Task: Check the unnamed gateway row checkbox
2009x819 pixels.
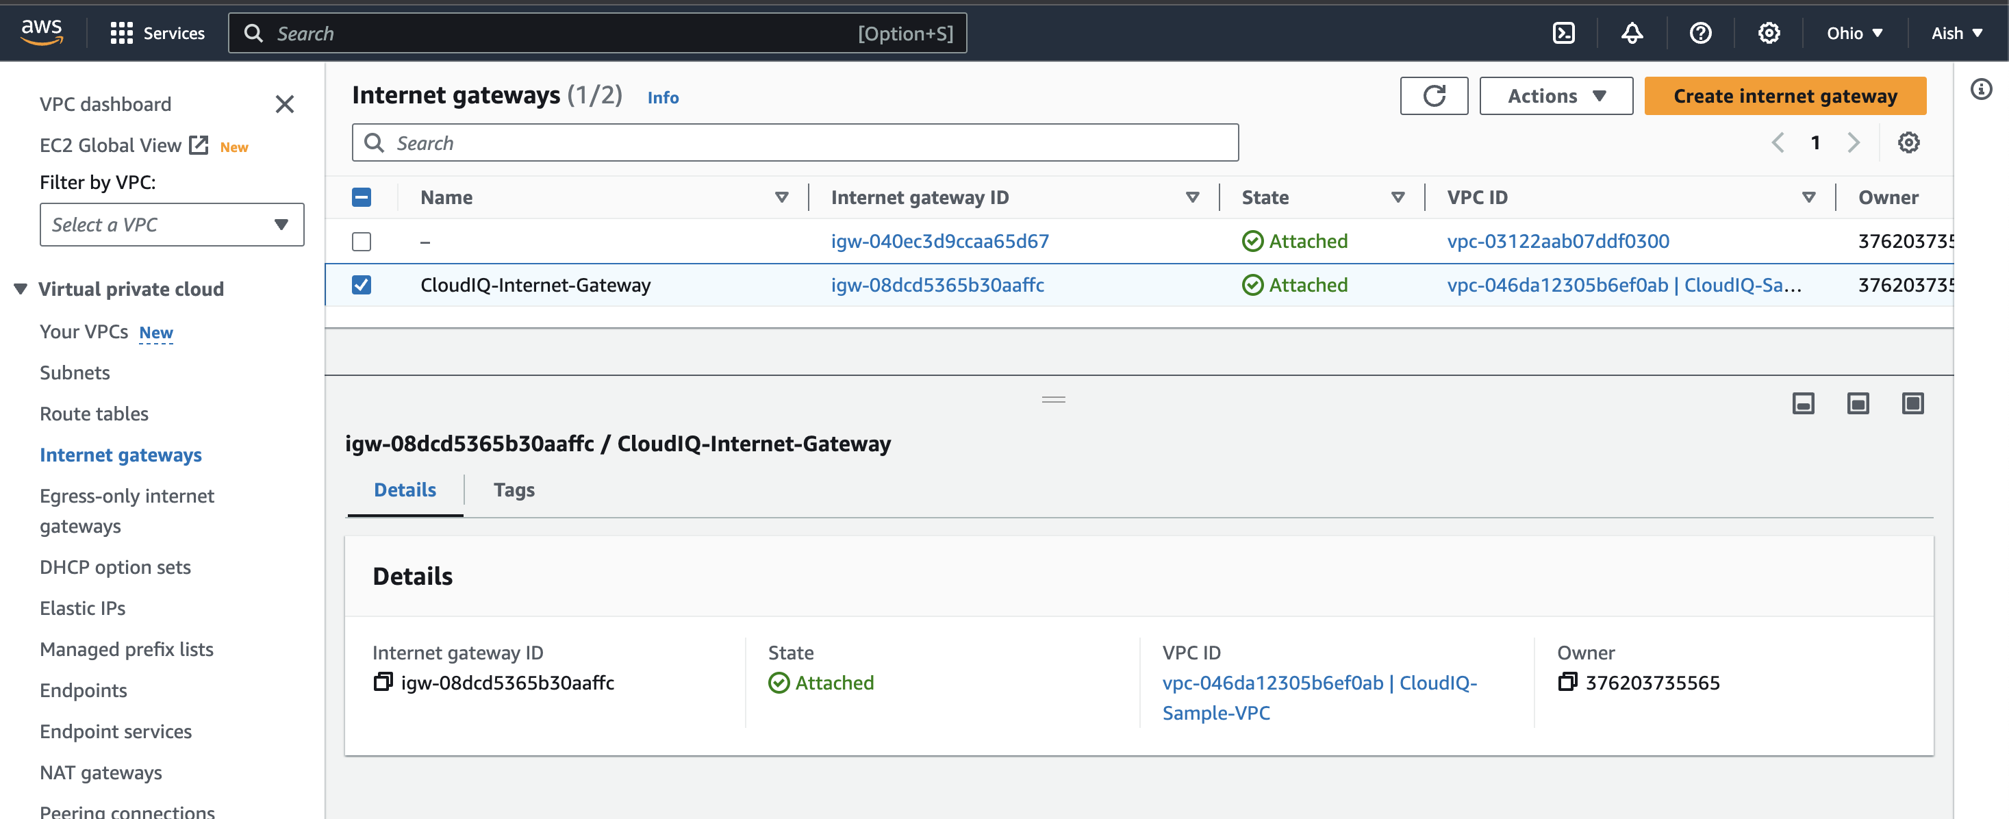Action: 361,241
